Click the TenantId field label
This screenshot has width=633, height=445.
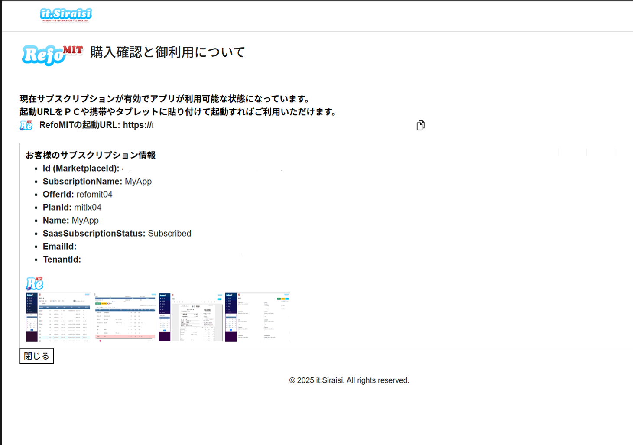coord(62,260)
